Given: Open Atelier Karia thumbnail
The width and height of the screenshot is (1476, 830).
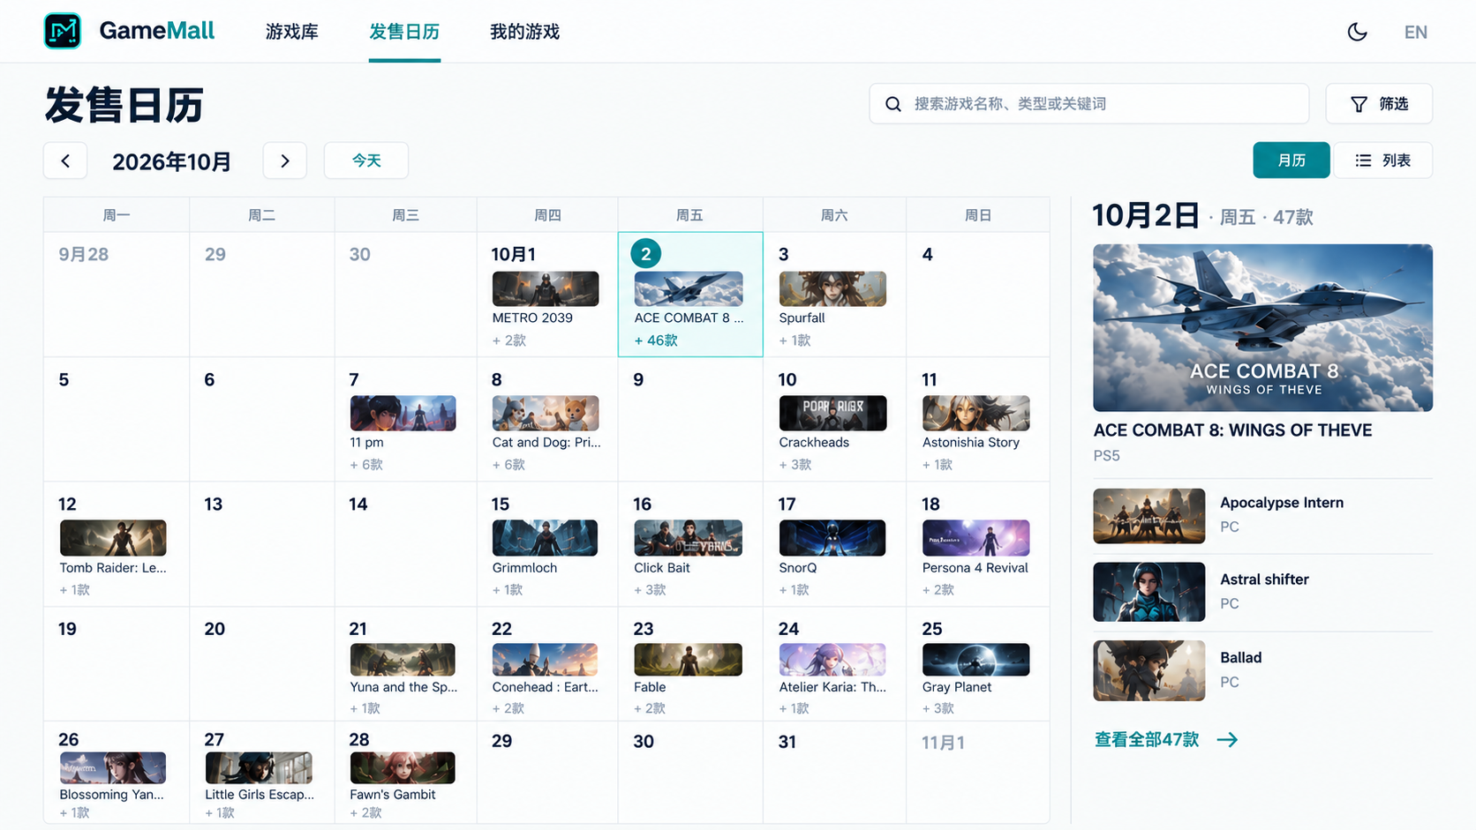Looking at the screenshot, I should [832, 660].
